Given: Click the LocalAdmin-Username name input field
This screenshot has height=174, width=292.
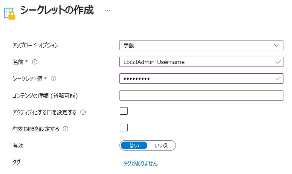Looking at the screenshot, I should tap(201, 62).
